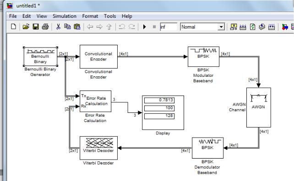Screen dimensions: 294x181
Task: Click the 'AWGN Channel' label text
Action: pyautogui.click(x=237, y=107)
